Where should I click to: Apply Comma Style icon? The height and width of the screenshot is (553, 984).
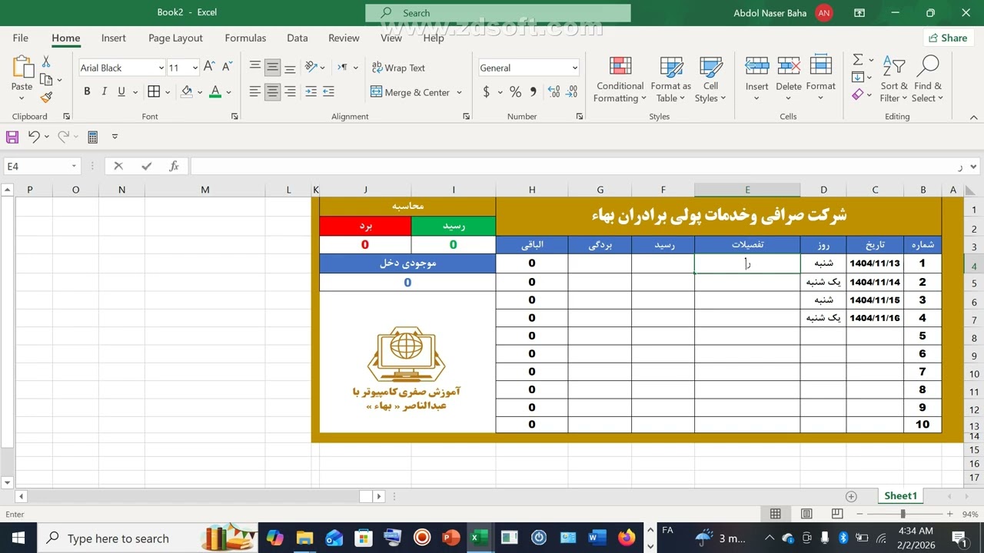(534, 92)
